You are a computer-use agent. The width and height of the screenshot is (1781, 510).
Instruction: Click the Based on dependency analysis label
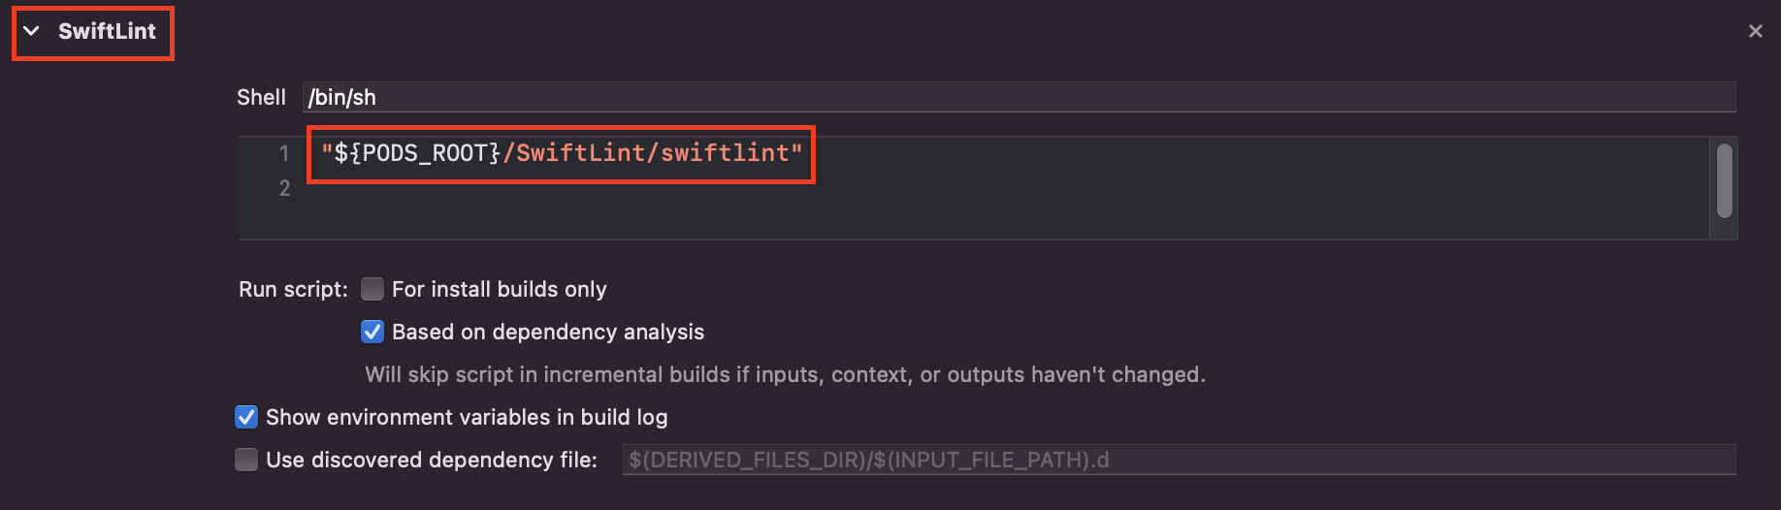pos(548,332)
